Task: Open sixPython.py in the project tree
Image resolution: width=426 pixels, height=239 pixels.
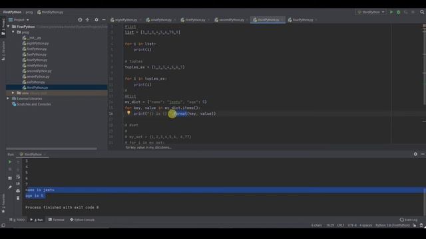Action: [x=34, y=82]
